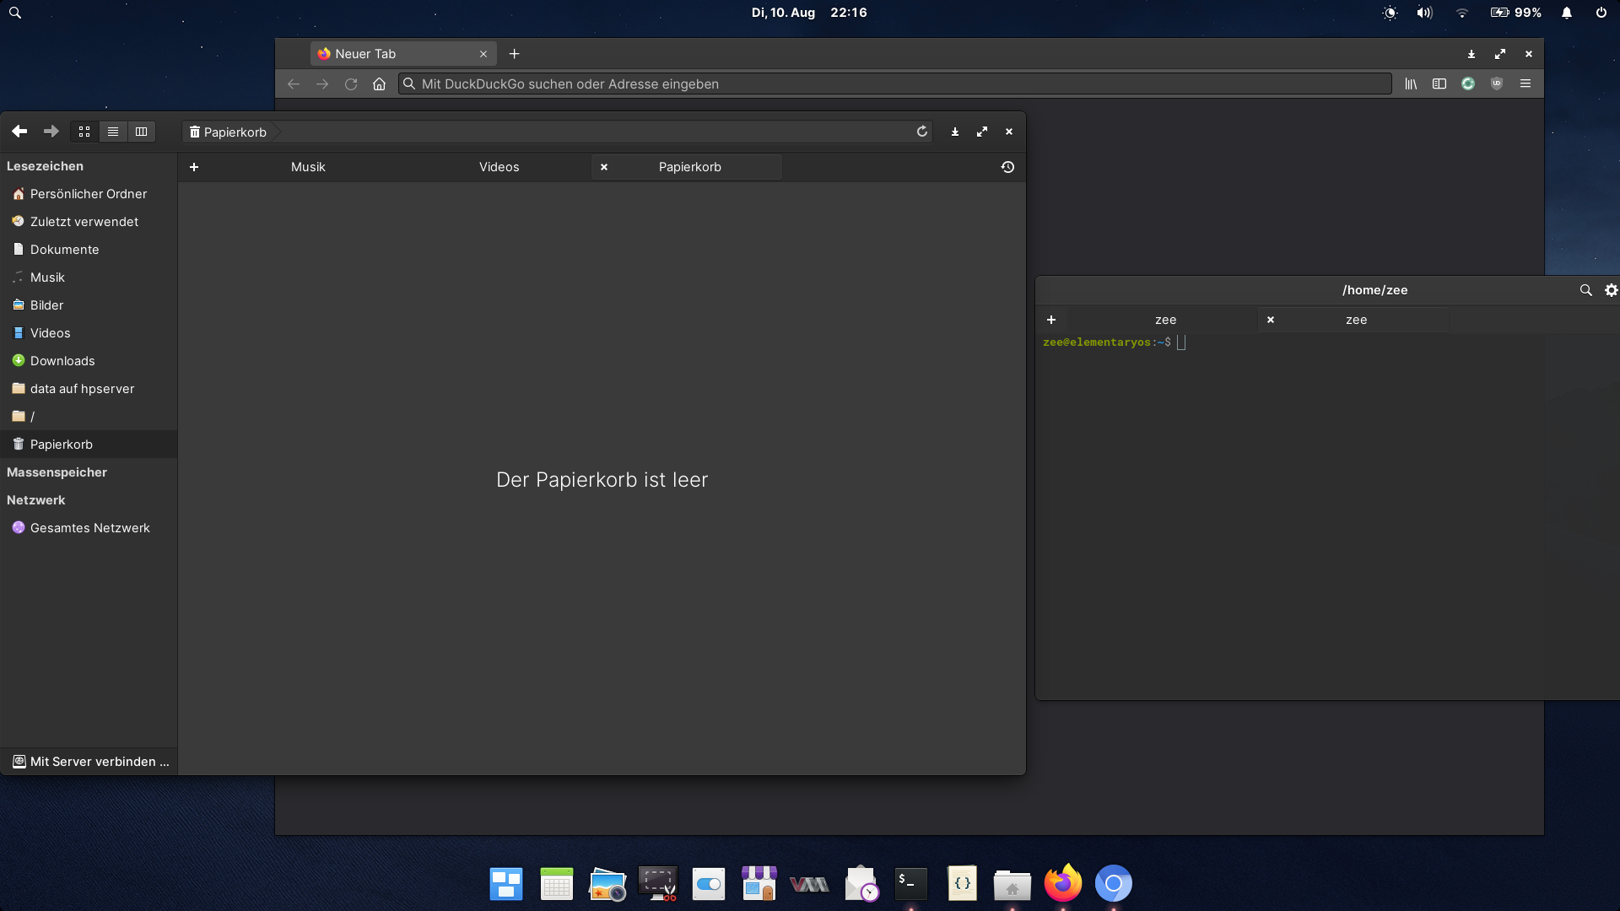This screenshot has height=911, width=1620.
Task: Open Gesamtes Netzwerk
Action: [x=89, y=528]
